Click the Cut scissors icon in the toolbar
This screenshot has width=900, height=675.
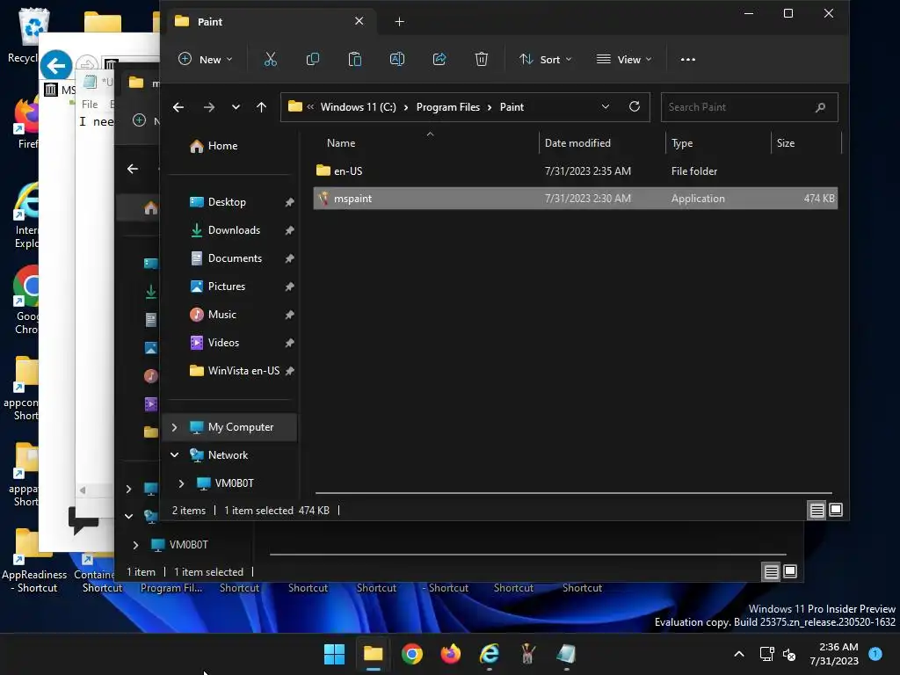pyautogui.click(x=270, y=59)
